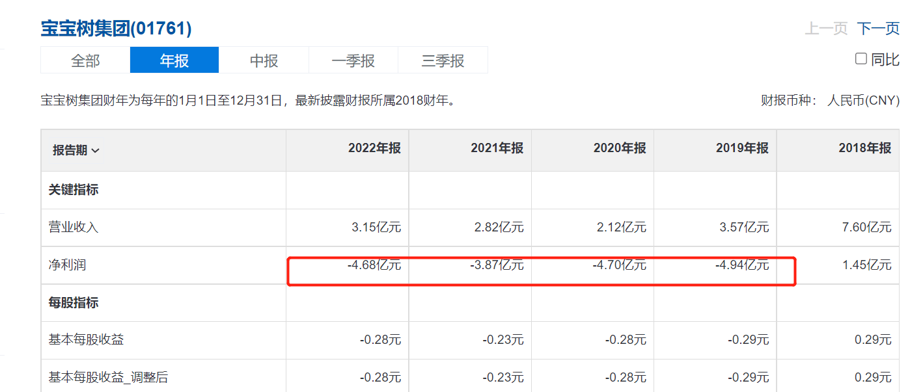Screen dimensions: 923x392
Task: Select 2022 revenue value 3.15亿元
Action: 376,228
